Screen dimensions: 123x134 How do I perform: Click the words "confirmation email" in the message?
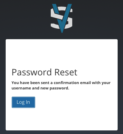(72, 83)
